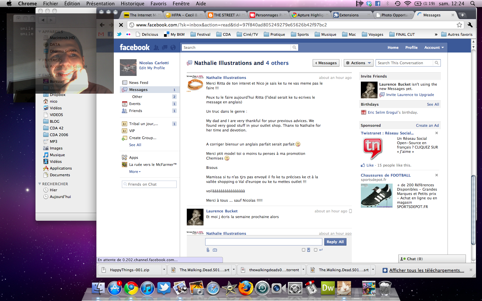Open the Twitter bookmark icon
This screenshot has height=301, width=482.
click(x=119, y=34)
